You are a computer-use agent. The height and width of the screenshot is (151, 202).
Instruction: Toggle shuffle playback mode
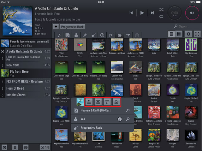[162, 9]
